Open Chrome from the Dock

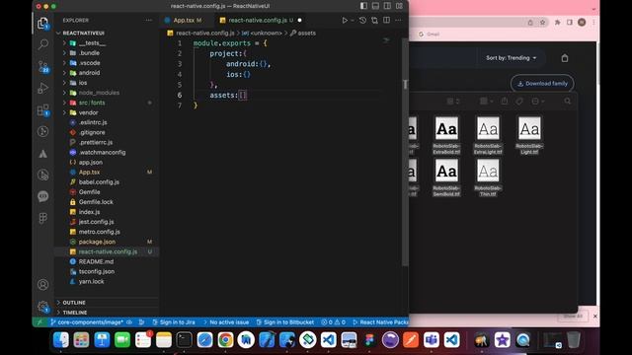225,340
